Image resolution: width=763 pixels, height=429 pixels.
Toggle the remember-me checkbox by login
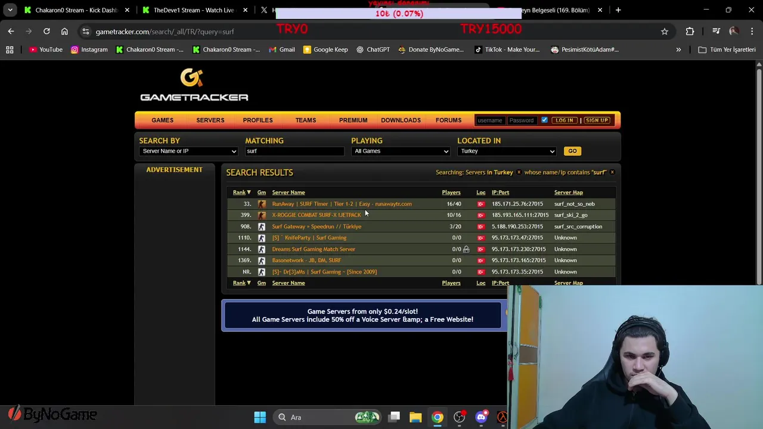pyautogui.click(x=544, y=120)
